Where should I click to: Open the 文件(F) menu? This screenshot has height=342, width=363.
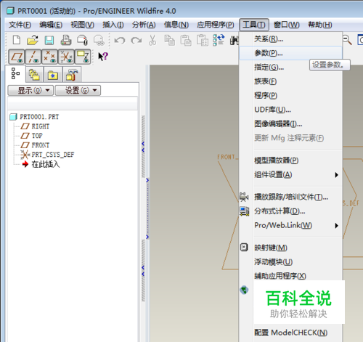click(20, 25)
